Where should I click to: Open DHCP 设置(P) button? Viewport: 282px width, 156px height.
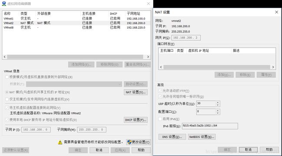[x=136, y=120]
